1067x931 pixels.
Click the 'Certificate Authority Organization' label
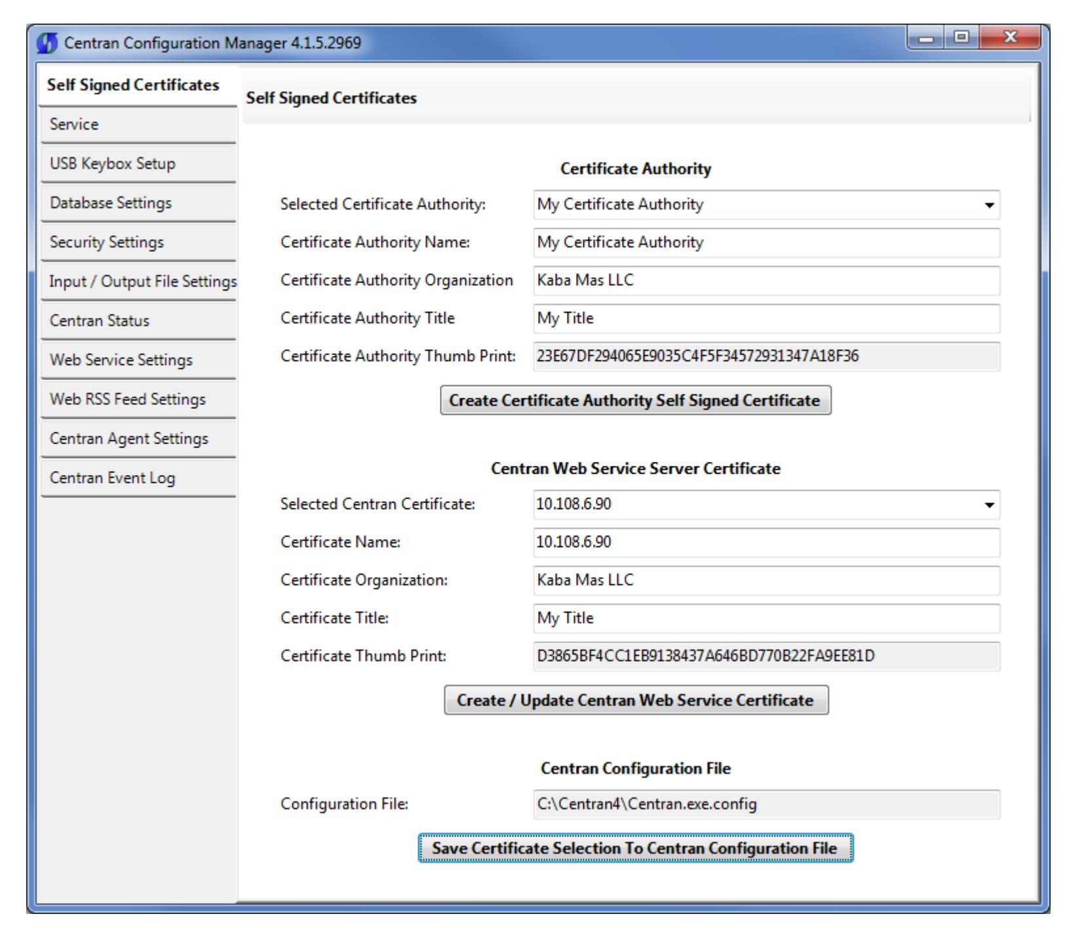(397, 280)
